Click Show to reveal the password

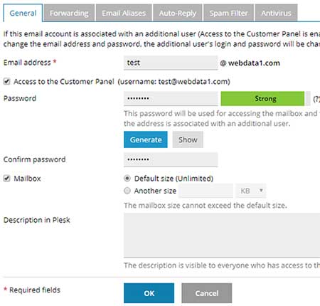coord(188,139)
